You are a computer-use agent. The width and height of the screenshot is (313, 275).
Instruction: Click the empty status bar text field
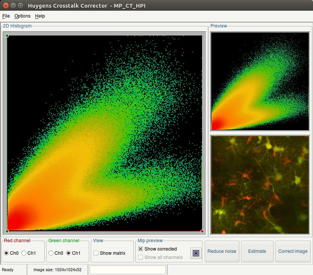coord(128,270)
